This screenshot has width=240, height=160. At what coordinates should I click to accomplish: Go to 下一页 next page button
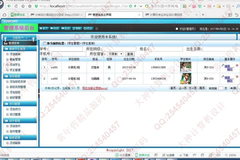click(192, 88)
